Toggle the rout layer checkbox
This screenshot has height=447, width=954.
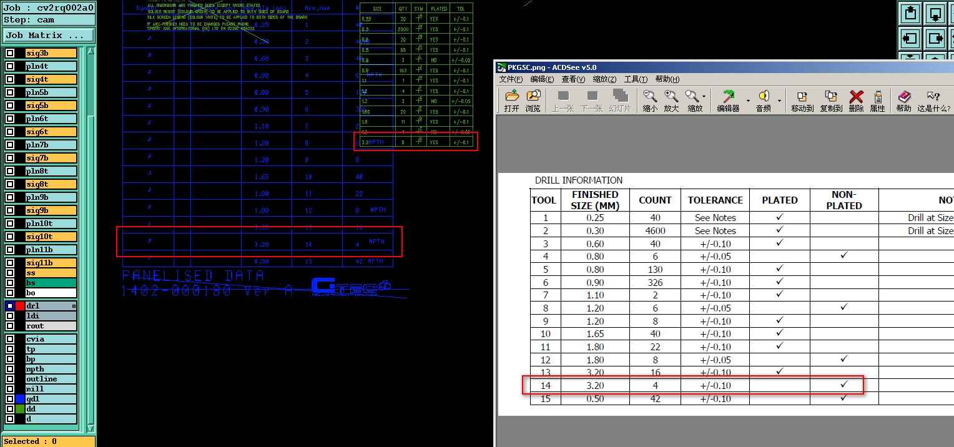coord(10,326)
